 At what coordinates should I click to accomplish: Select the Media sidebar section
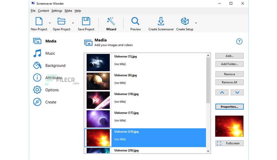(x=45, y=41)
